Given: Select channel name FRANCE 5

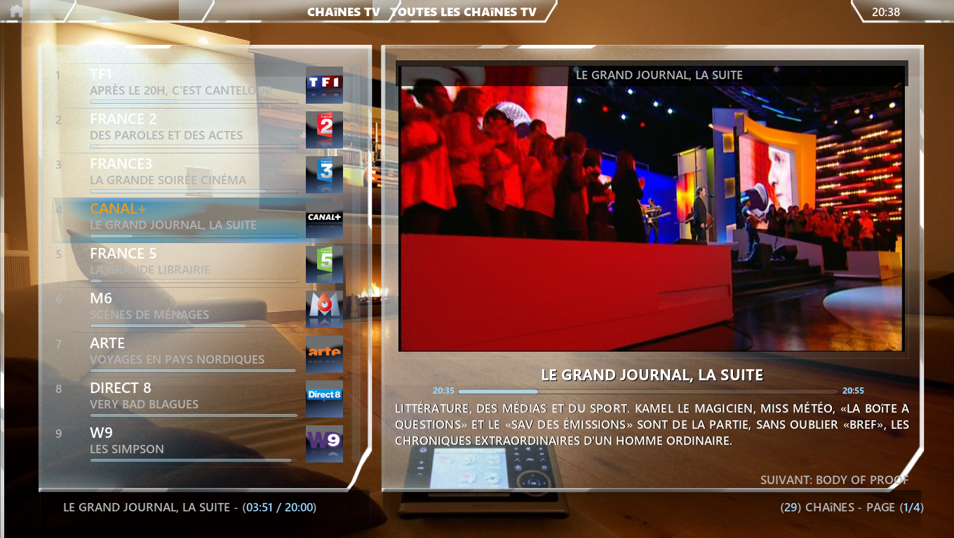Looking at the screenshot, I should (x=123, y=254).
